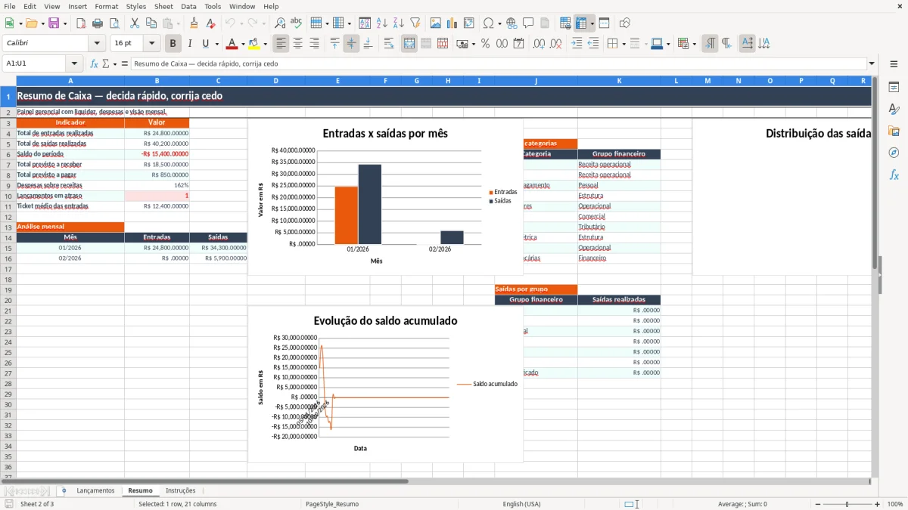Open the Function Wizard fx icon

95,64
